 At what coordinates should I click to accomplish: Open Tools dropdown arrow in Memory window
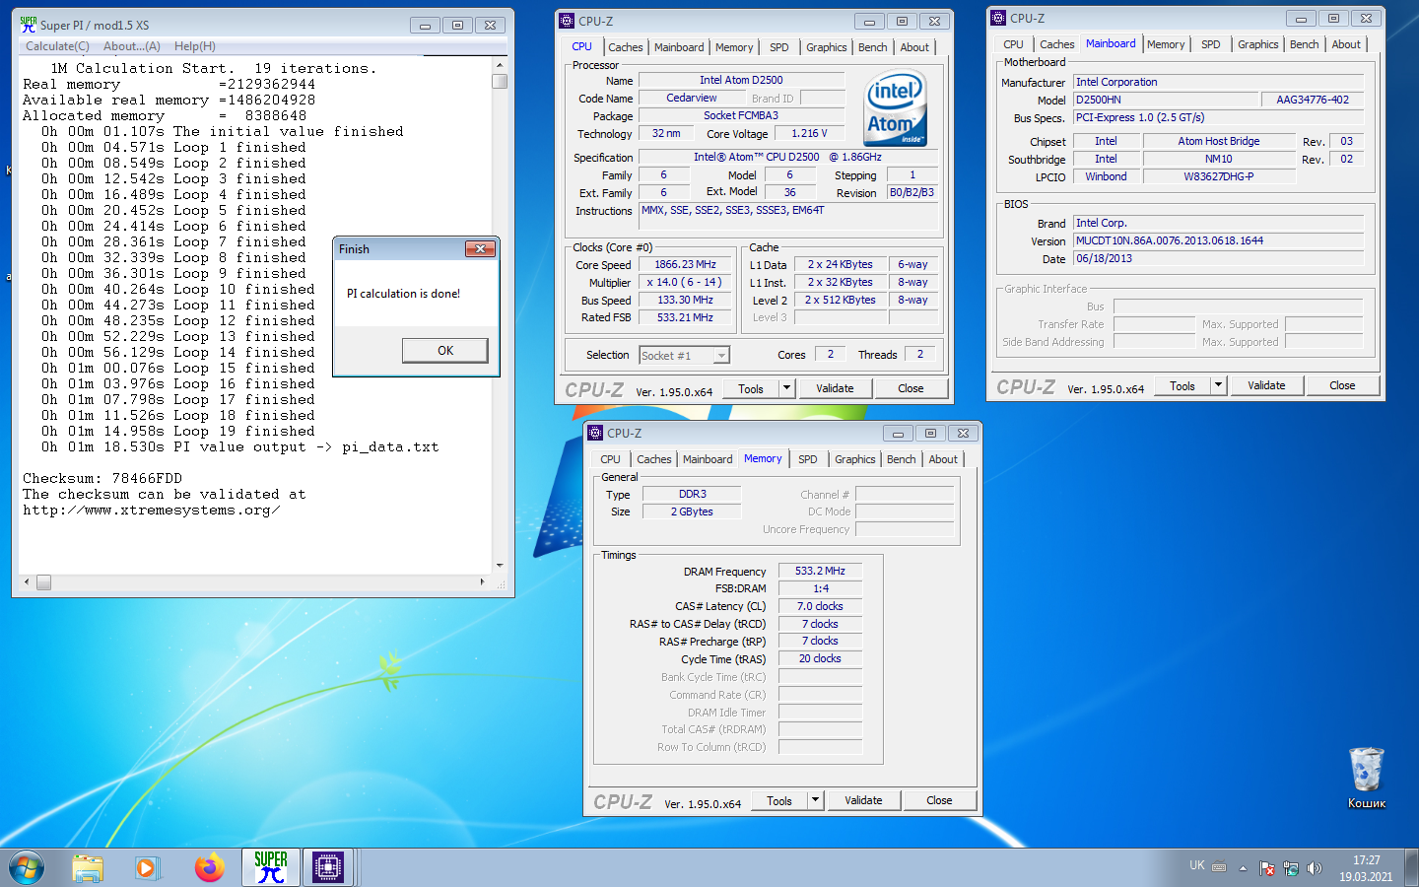pos(815,800)
